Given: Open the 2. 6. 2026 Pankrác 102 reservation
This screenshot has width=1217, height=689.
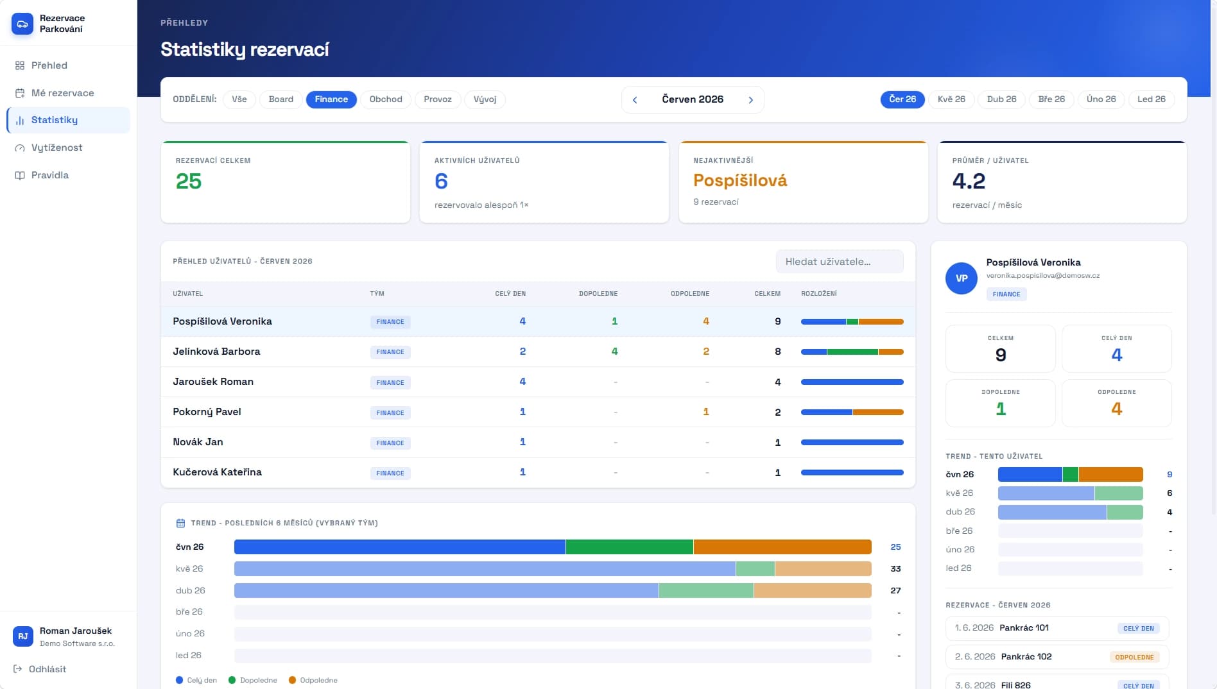Looking at the screenshot, I should [x=1057, y=657].
